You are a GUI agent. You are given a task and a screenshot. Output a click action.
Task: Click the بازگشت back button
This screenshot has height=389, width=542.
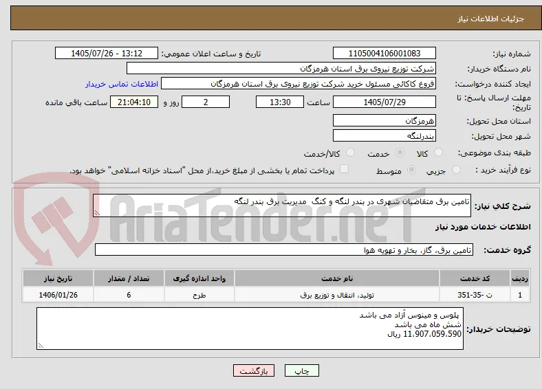(x=254, y=370)
